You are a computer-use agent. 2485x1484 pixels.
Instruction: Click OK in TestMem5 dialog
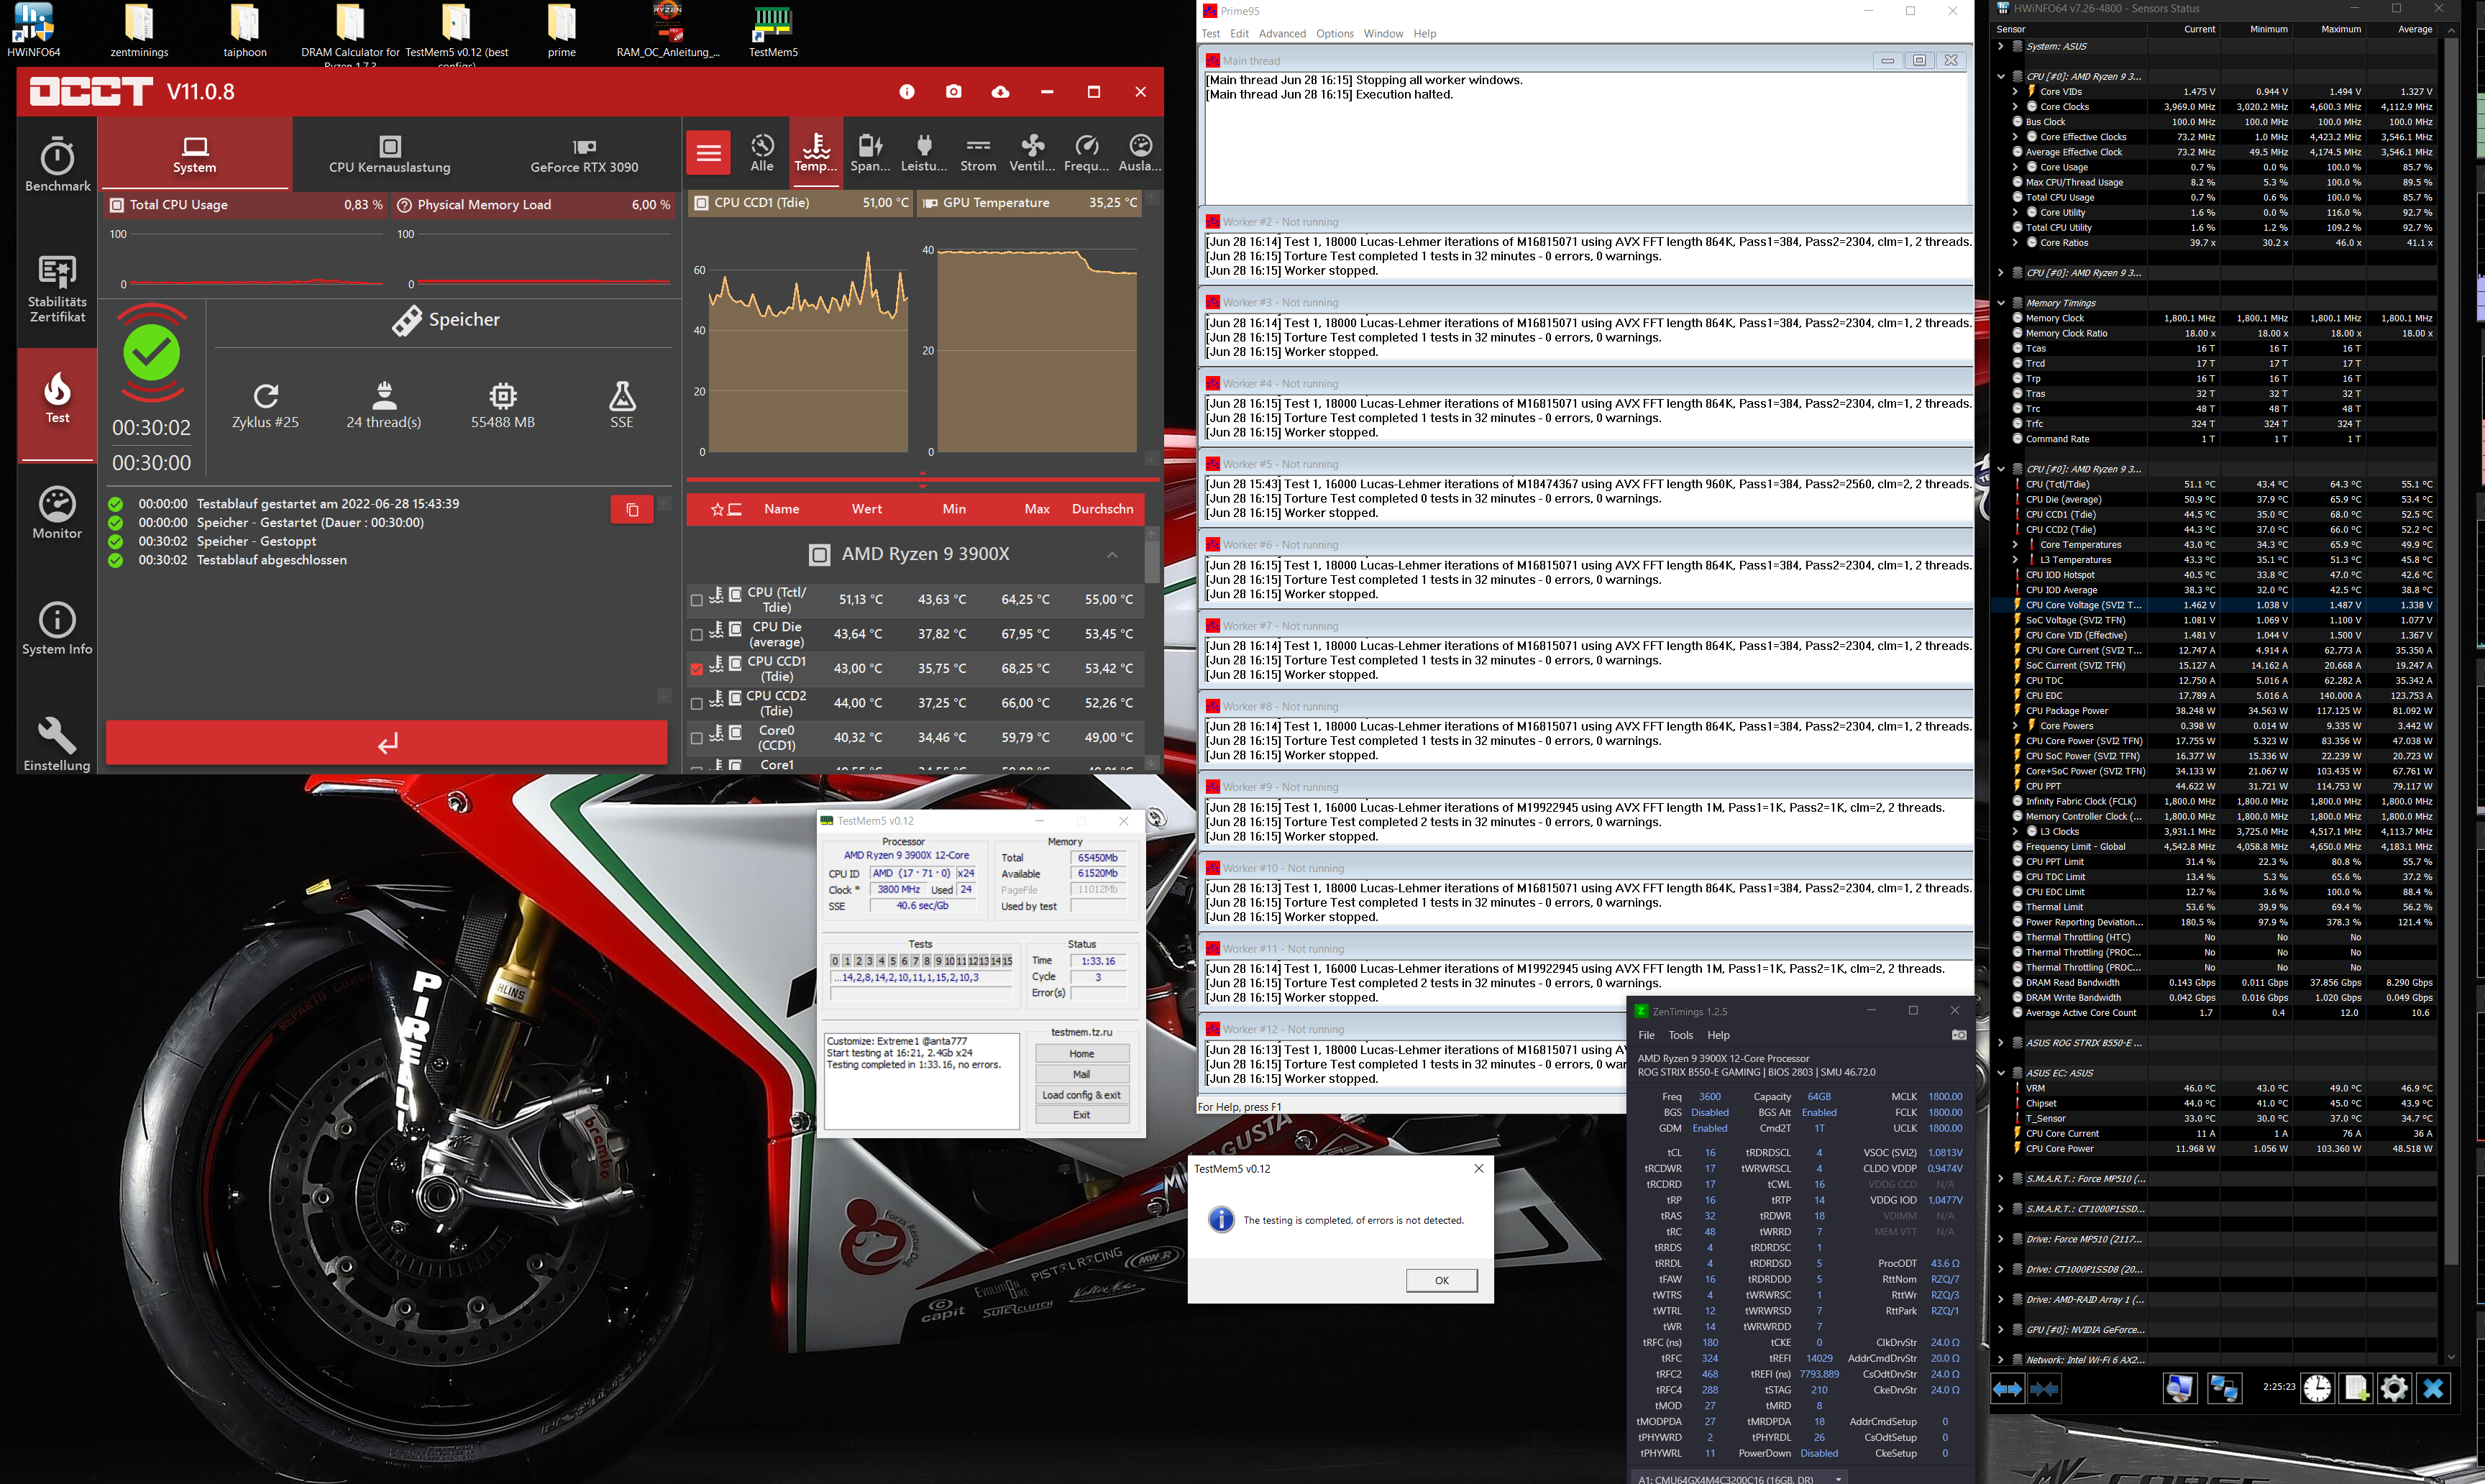tap(1440, 1280)
